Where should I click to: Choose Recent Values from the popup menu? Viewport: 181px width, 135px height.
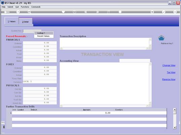click(x=44, y=36)
